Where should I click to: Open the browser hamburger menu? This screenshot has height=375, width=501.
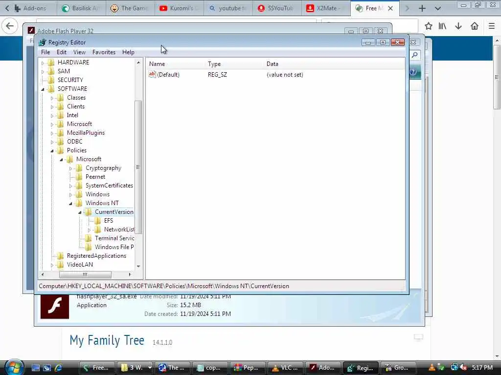coord(492,26)
